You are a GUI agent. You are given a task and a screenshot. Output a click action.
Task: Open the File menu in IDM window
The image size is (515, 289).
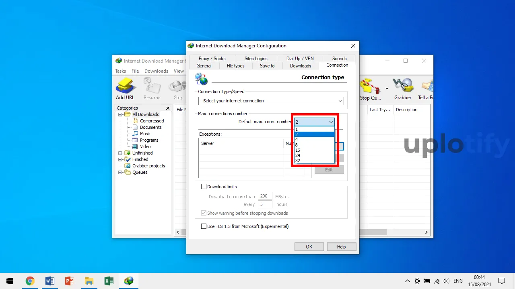tap(135, 71)
